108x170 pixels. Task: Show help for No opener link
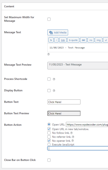73,141
